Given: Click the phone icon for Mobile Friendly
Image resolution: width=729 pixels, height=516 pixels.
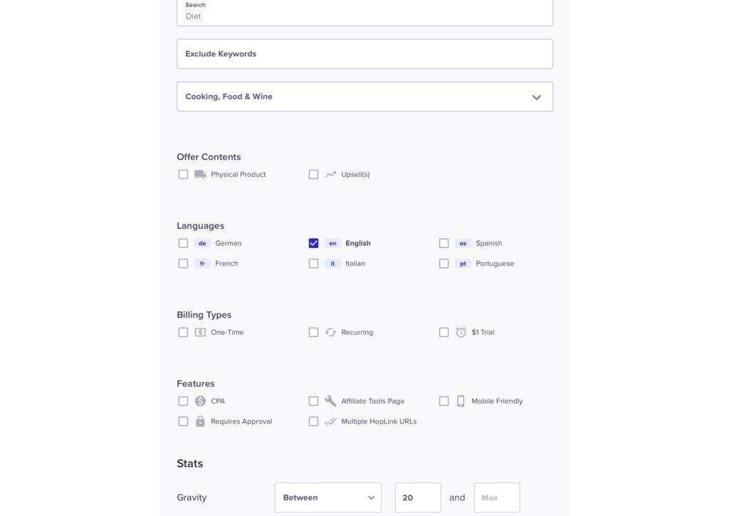Looking at the screenshot, I should pos(461,401).
